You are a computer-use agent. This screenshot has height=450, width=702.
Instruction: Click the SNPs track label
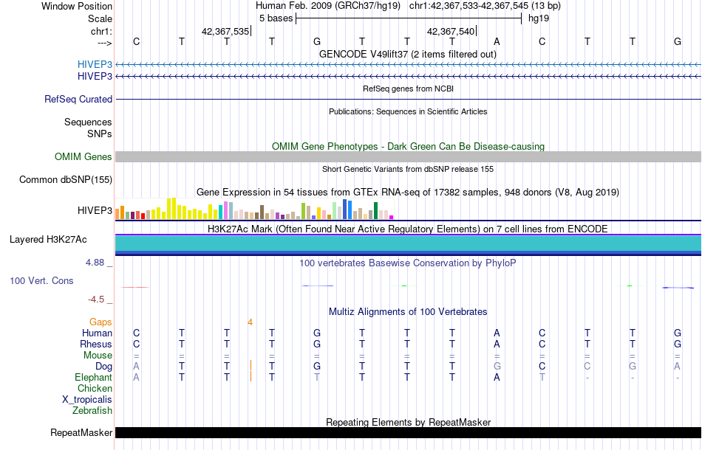(100, 134)
